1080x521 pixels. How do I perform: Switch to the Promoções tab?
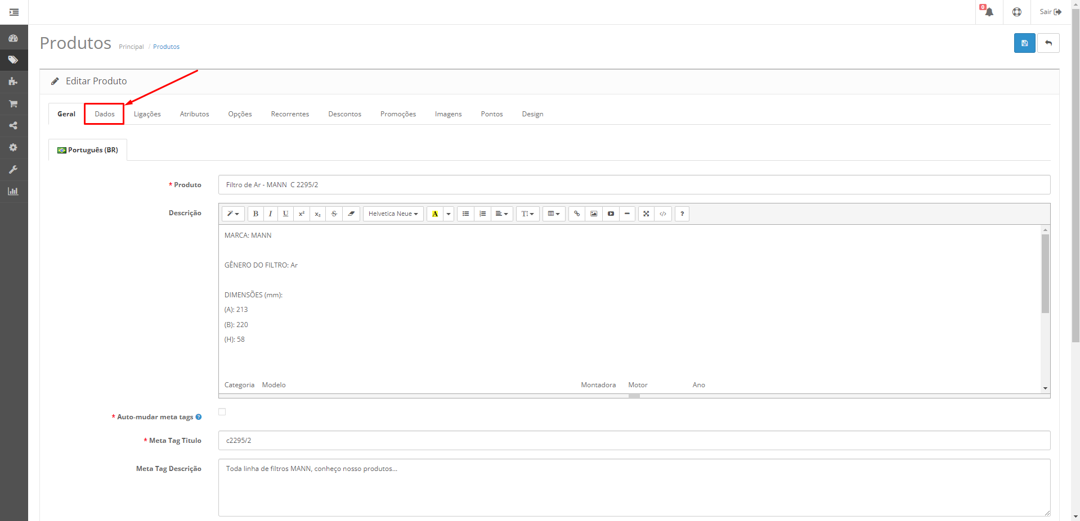pos(398,114)
